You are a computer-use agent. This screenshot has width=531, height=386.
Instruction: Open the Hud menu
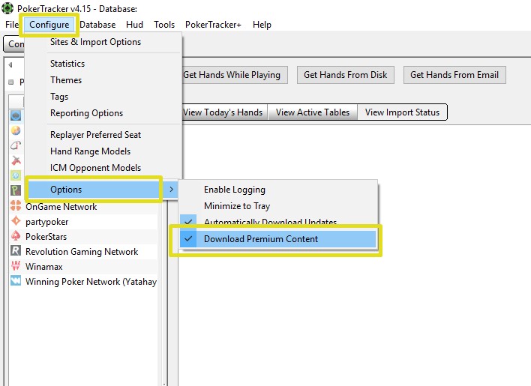coord(134,25)
